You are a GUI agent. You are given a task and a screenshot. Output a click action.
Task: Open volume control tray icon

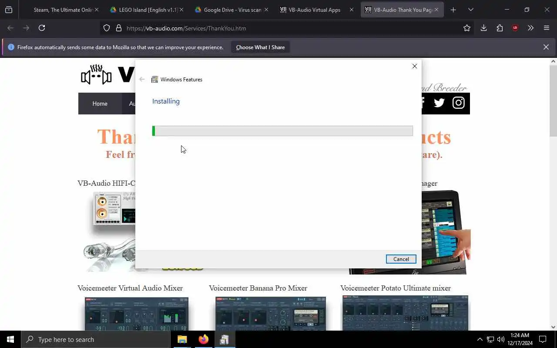pos(501,339)
